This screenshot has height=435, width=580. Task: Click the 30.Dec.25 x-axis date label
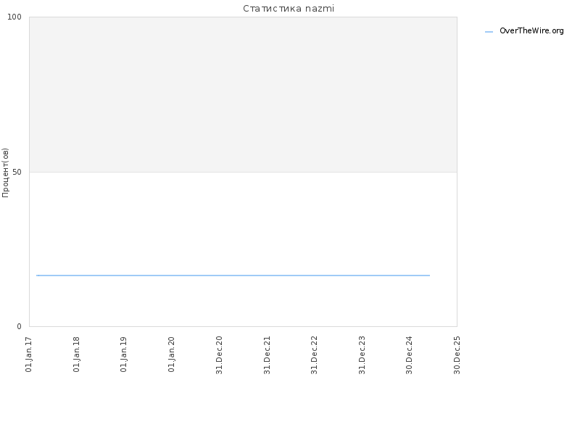coord(457,355)
